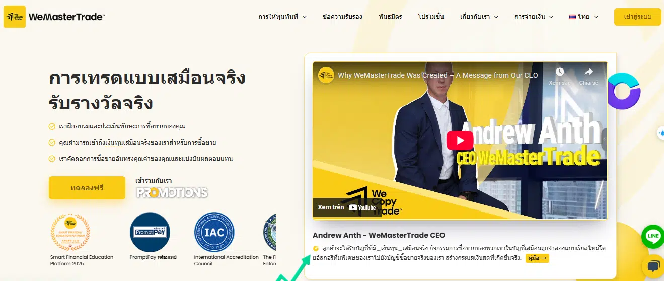Click the WeMasterTrade logo icon
This screenshot has width=664, height=281.
tap(15, 17)
